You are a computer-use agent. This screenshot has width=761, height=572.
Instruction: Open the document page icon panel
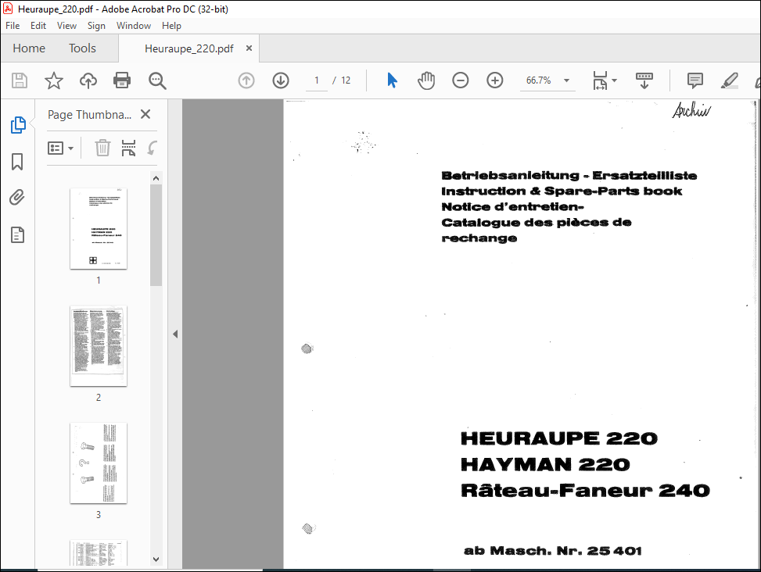coord(17,234)
